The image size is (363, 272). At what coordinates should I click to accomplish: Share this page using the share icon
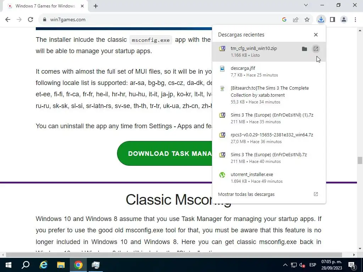click(296, 20)
